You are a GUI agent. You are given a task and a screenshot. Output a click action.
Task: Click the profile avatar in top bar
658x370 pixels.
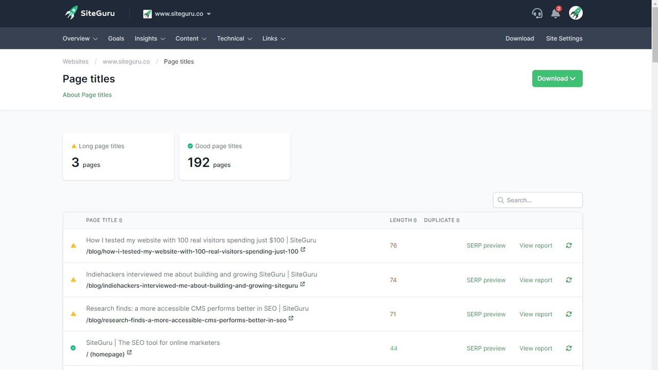(575, 13)
